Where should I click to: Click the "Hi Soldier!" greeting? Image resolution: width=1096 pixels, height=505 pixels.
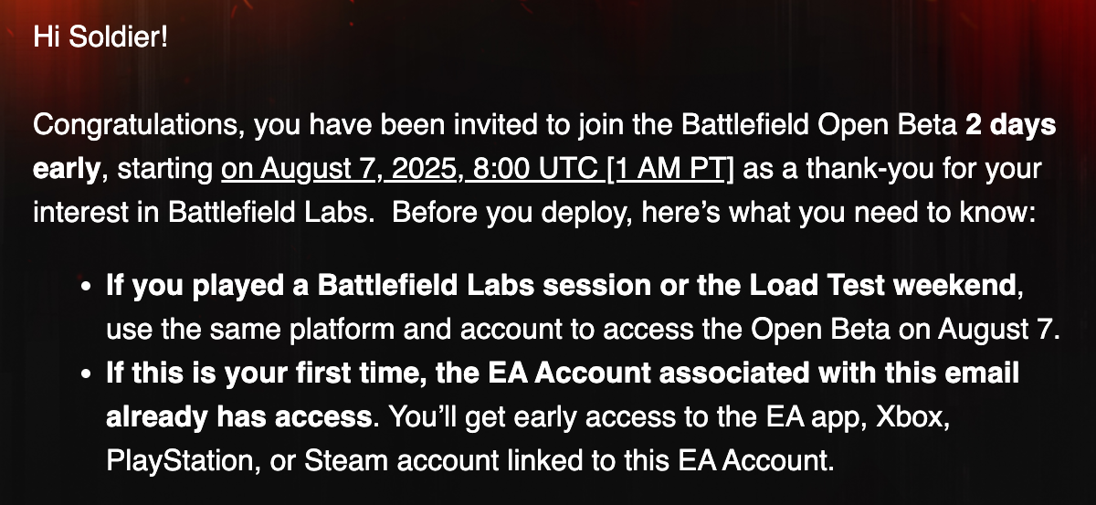[100, 37]
